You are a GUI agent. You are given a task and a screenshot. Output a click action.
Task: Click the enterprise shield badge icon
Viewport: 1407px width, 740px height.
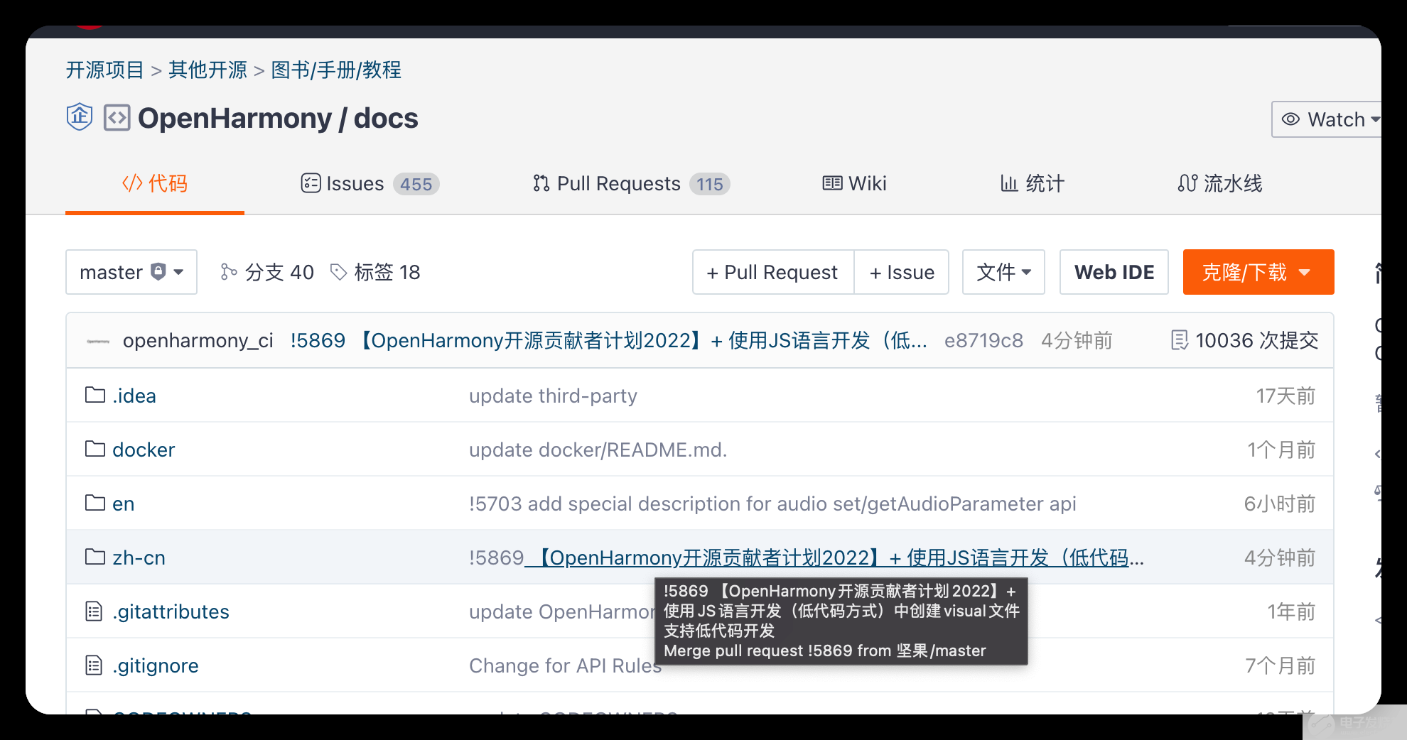[80, 117]
